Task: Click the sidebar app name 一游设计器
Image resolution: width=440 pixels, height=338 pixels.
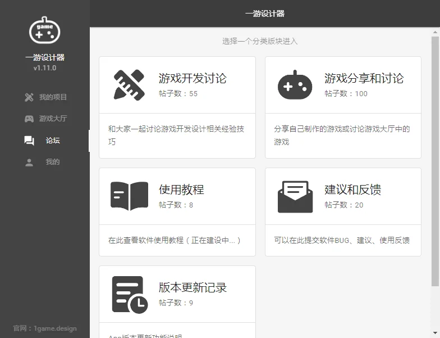Action: tap(45, 57)
